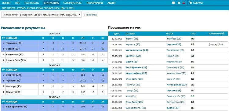Open the Результаты tab
Image resolution: width=229 pixels, height=111 pixels.
(32, 3)
